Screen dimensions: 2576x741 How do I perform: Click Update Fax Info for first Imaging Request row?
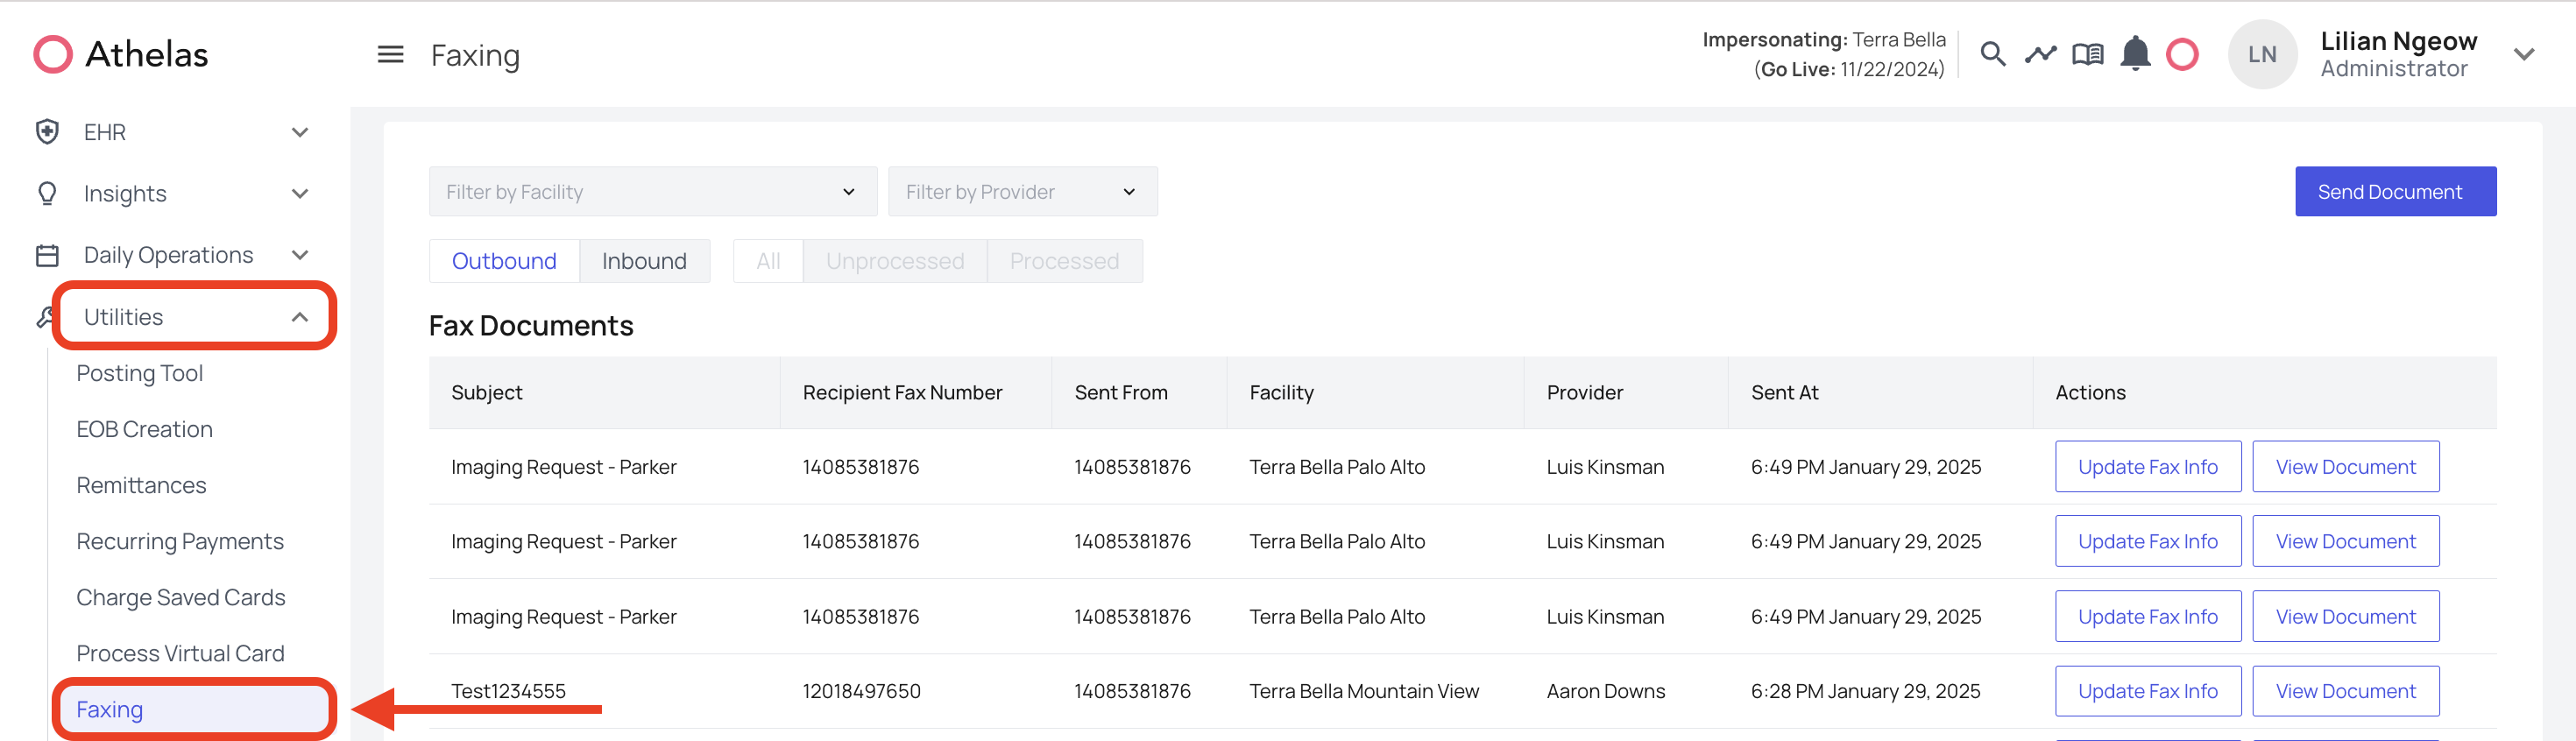click(x=2147, y=466)
